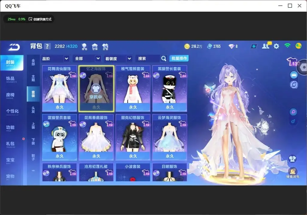Click the blue car display icon

tap(294, 75)
